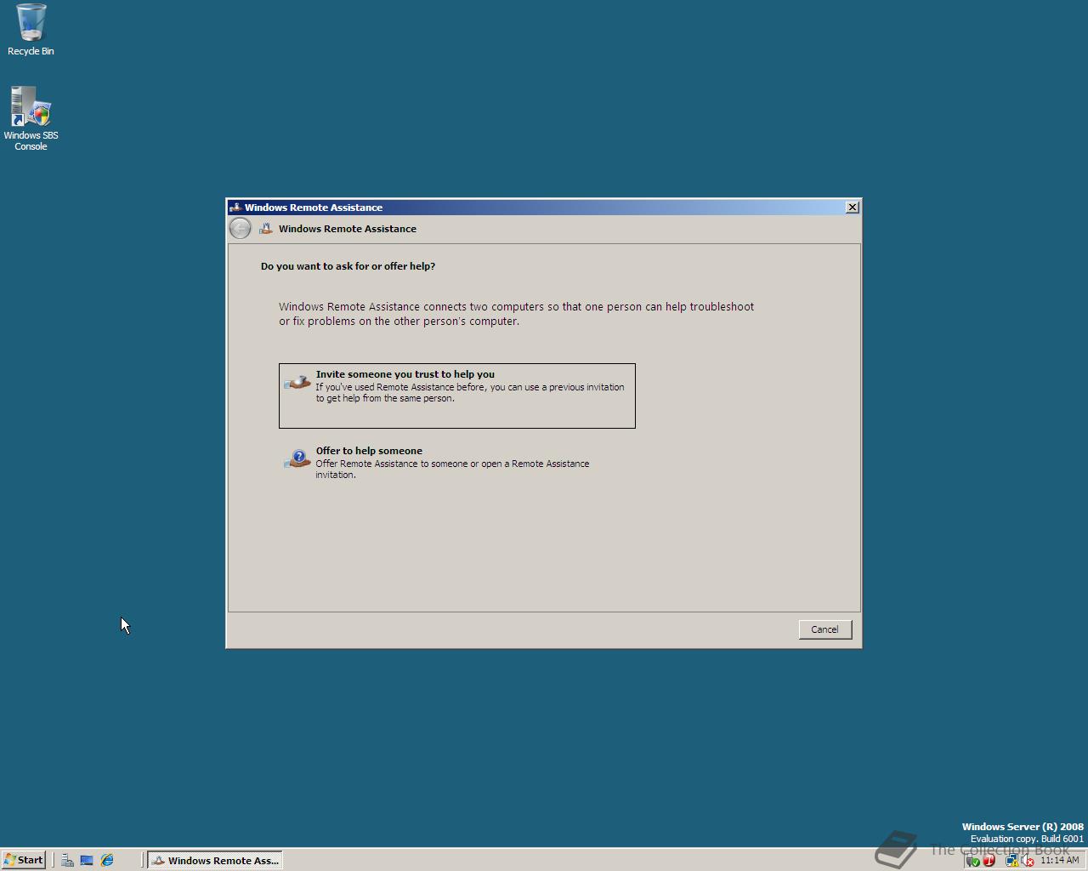Launch Internet Explorer from Quick Launch
The image size is (1088, 871).
[x=107, y=860]
